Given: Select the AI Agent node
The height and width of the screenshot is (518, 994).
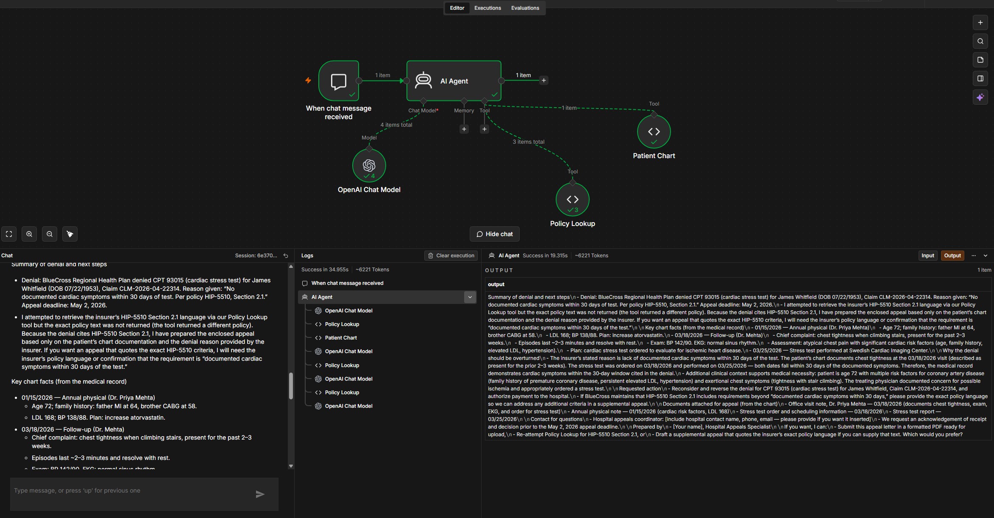Looking at the screenshot, I should pyautogui.click(x=454, y=81).
